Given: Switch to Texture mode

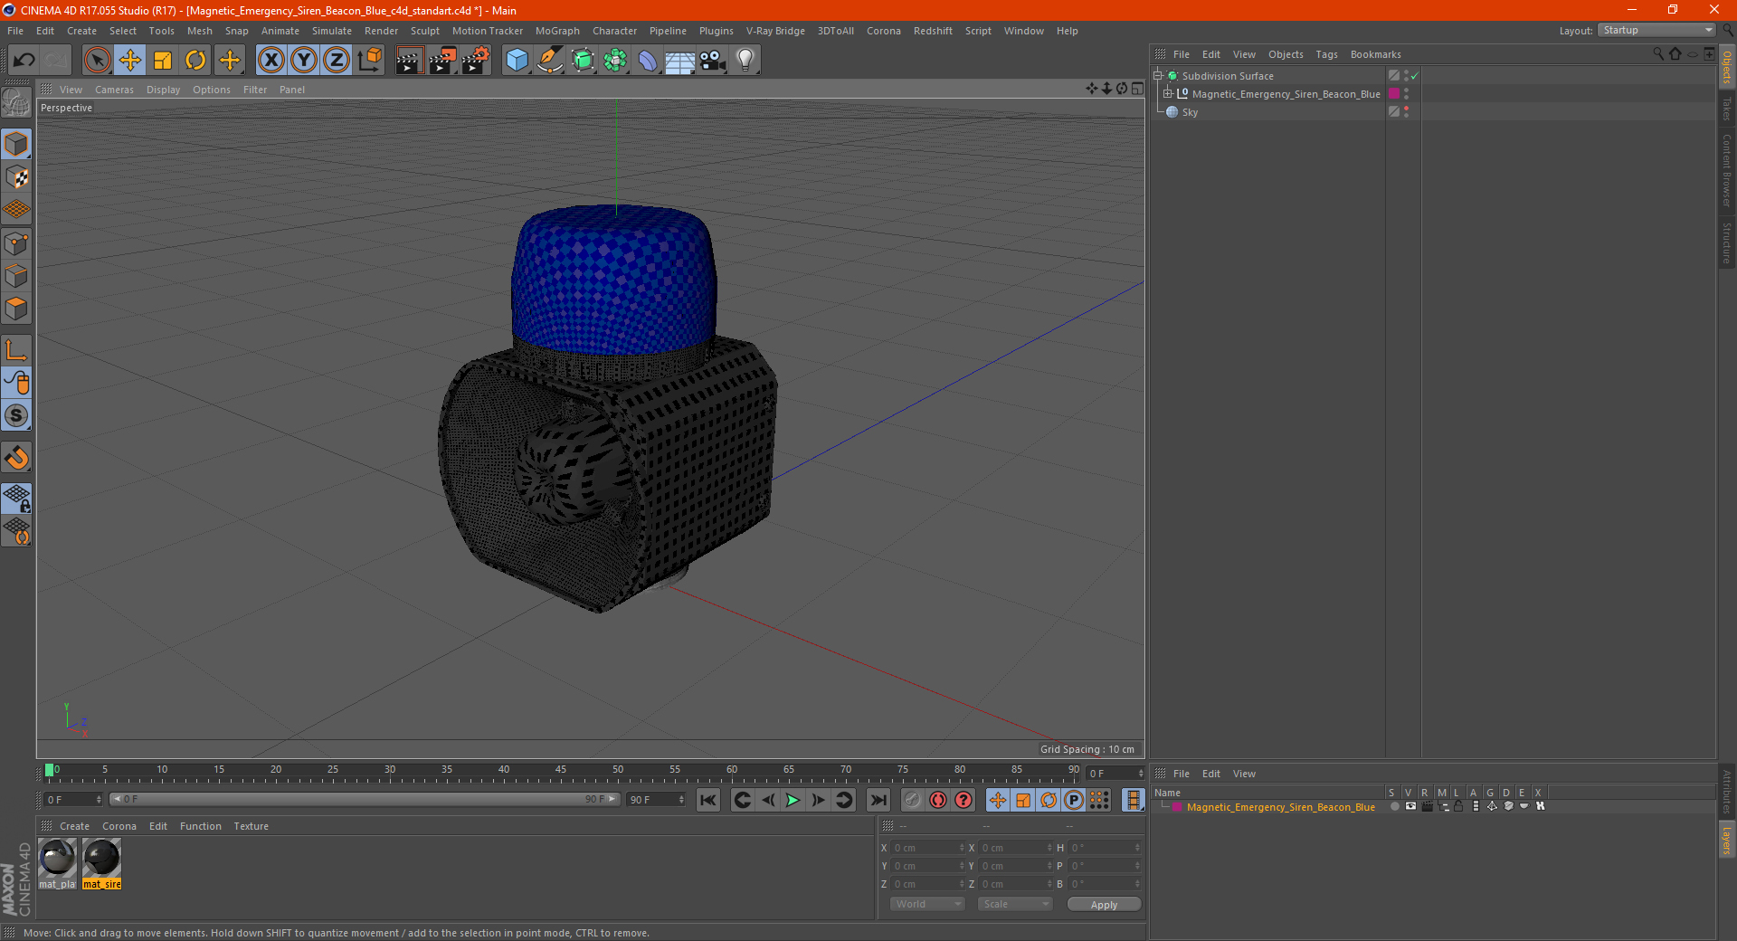Looking at the screenshot, I should 16,177.
